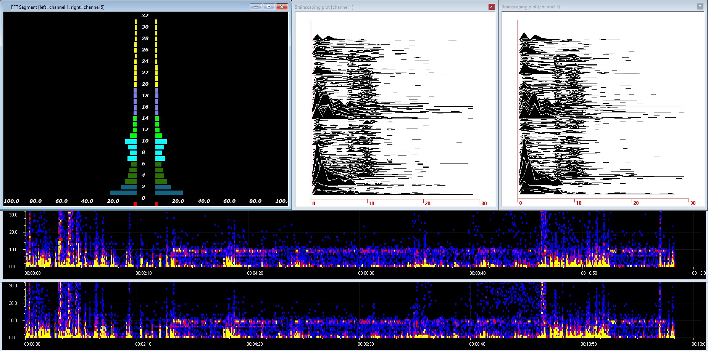
Task: Click the right red marker below FFT bars
Action: click(x=156, y=204)
